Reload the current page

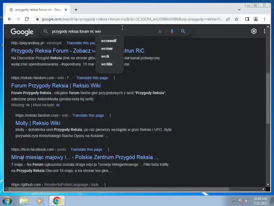click(x=27, y=19)
